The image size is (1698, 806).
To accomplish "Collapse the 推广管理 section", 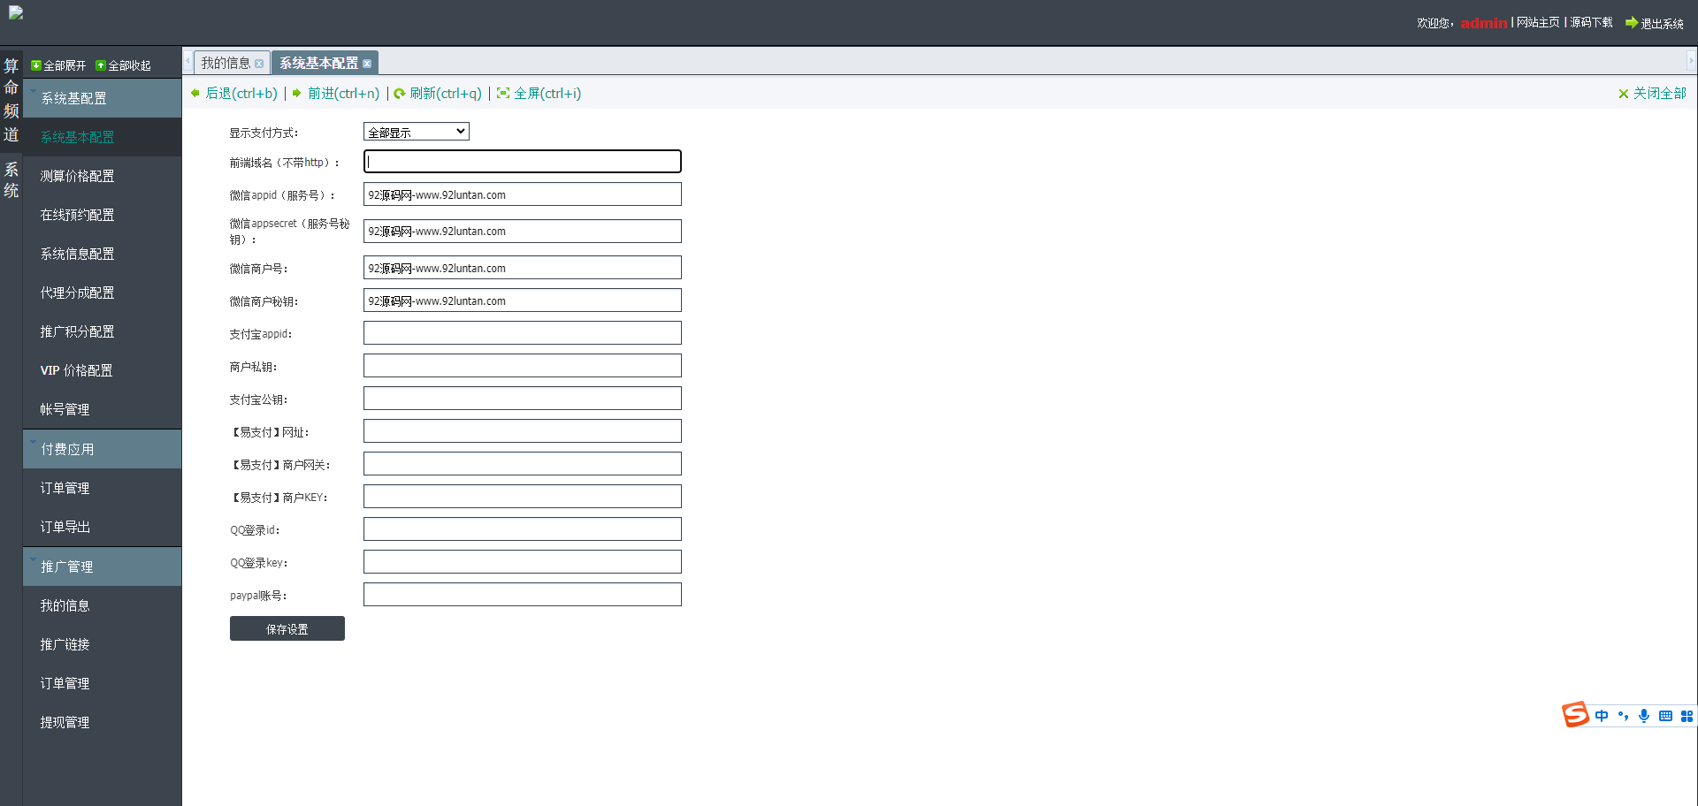I will (x=103, y=566).
